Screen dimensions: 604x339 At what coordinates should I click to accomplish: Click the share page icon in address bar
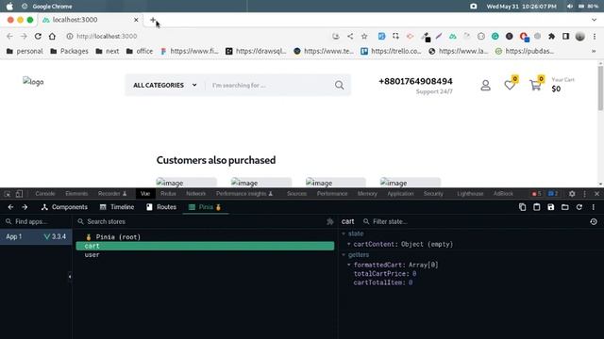click(x=350, y=36)
